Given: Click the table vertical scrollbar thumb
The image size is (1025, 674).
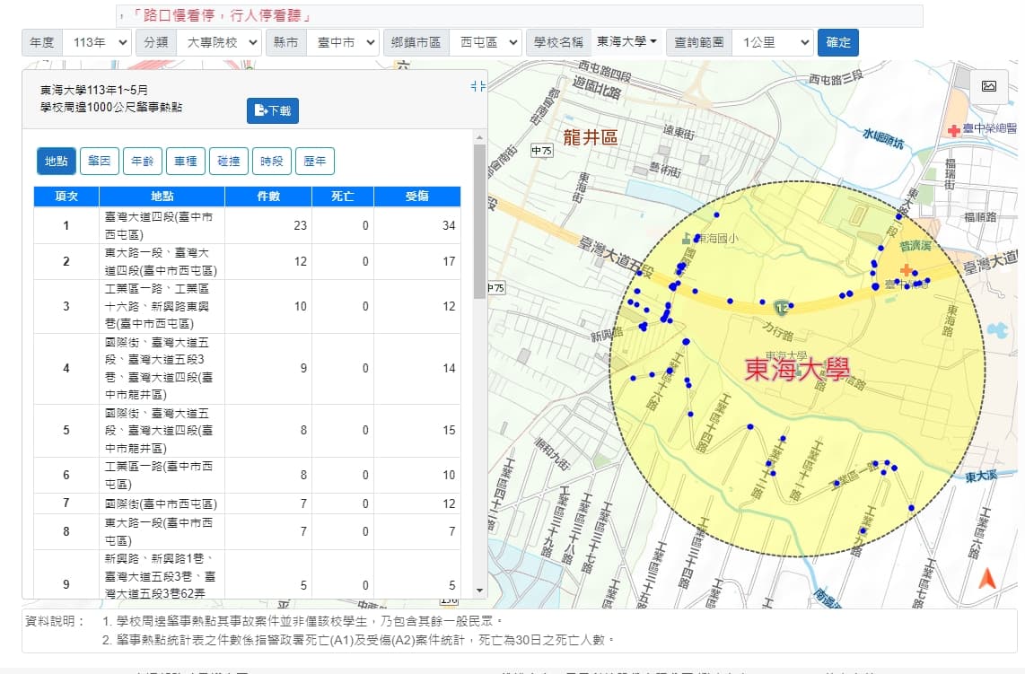Looking at the screenshot, I should [x=479, y=223].
